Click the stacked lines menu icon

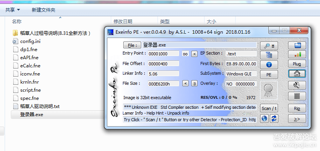(297, 96)
